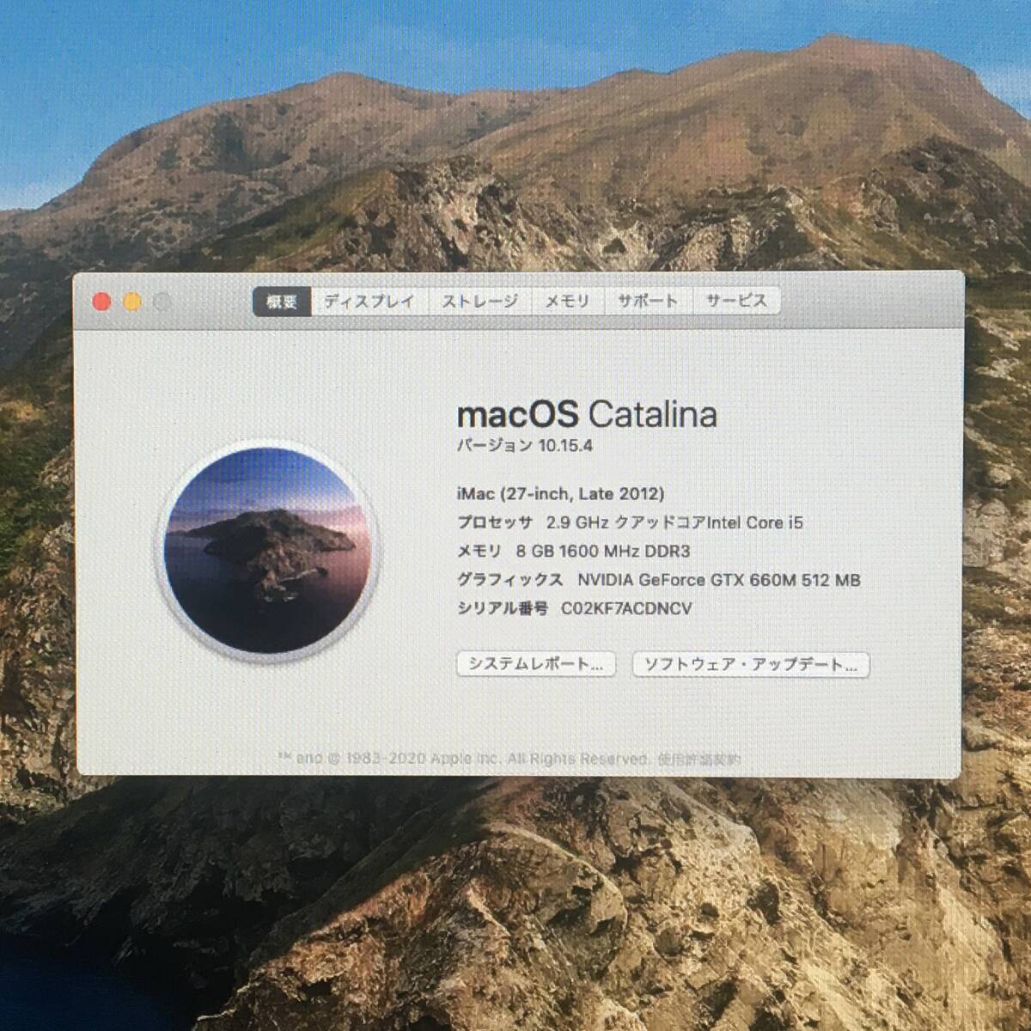Screen dimensions: 1031x1031
Task: Click the Apple Inc. copyright notice
Action: 465,760
